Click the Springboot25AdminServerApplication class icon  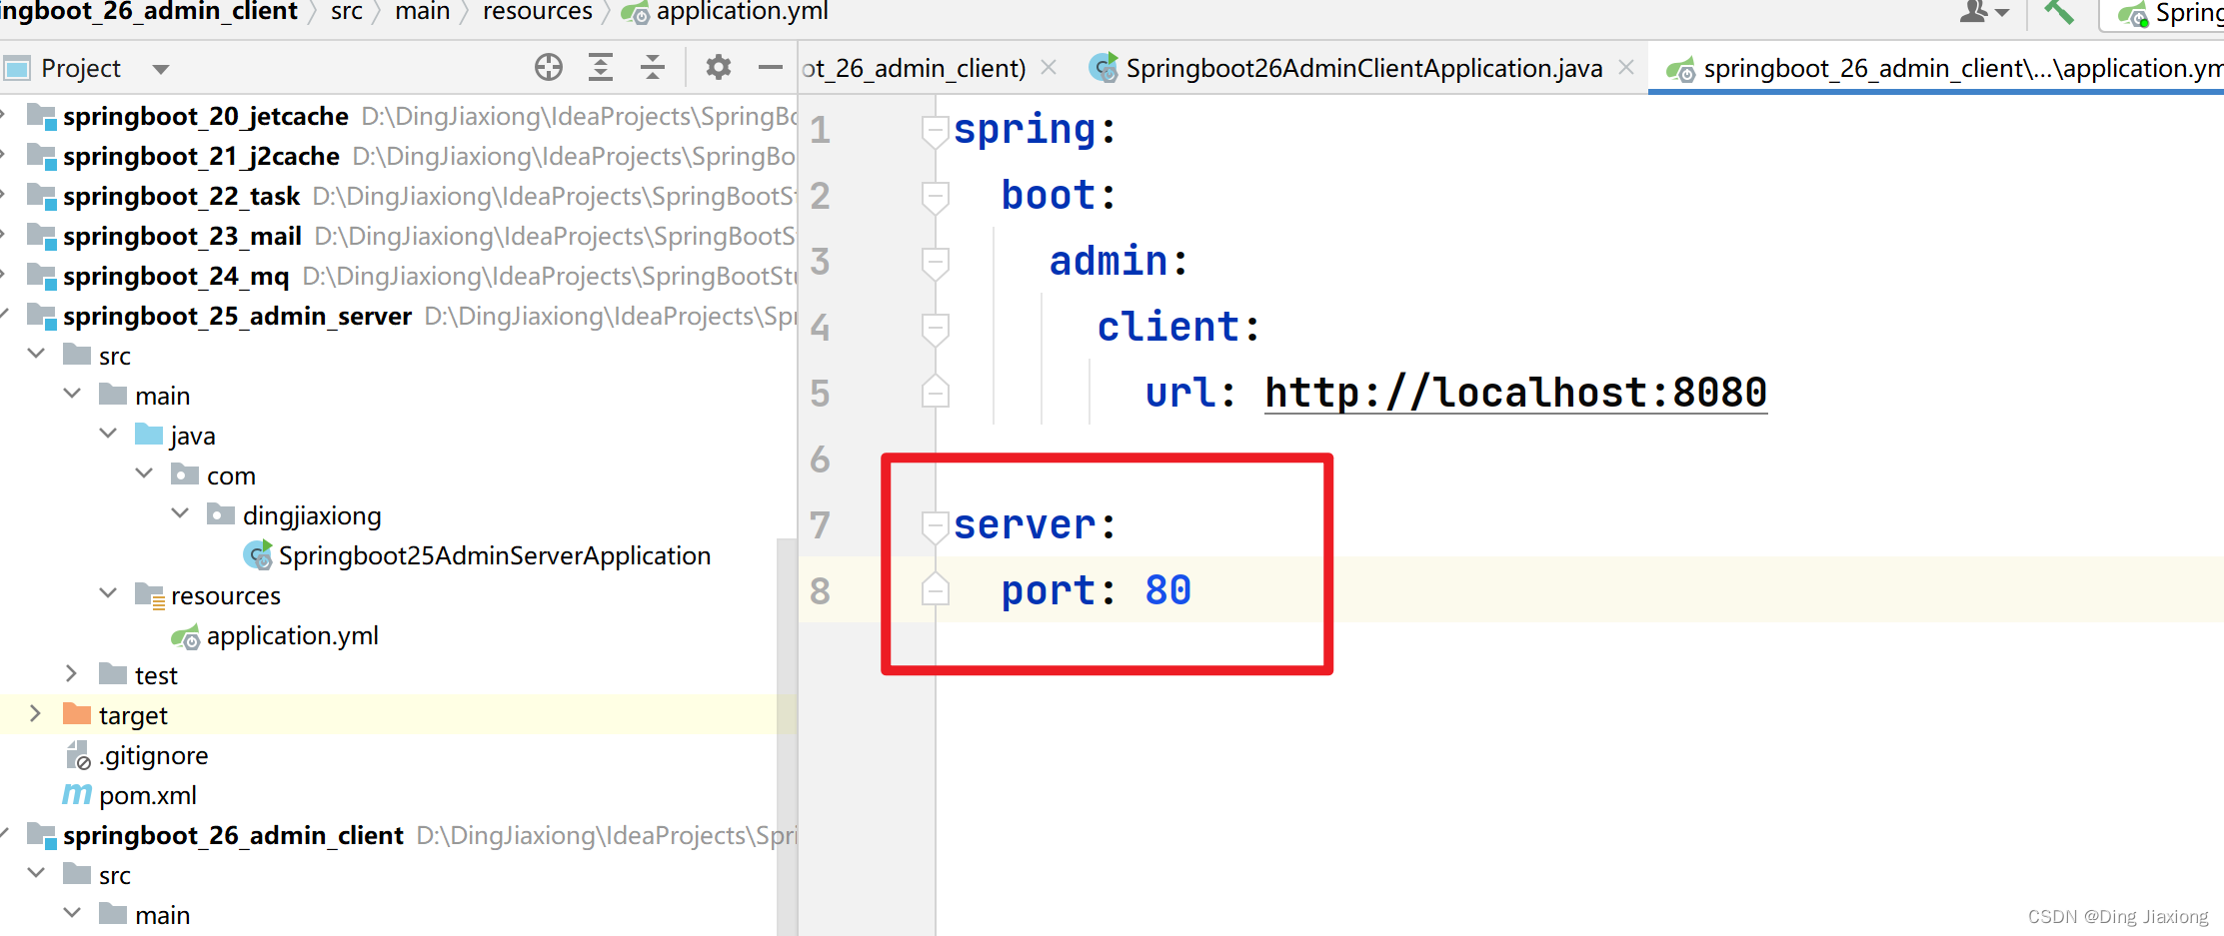258,555
